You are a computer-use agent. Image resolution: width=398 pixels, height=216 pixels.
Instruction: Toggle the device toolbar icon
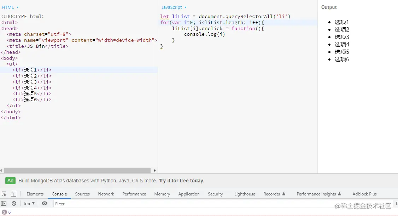(x=13, y=194)
